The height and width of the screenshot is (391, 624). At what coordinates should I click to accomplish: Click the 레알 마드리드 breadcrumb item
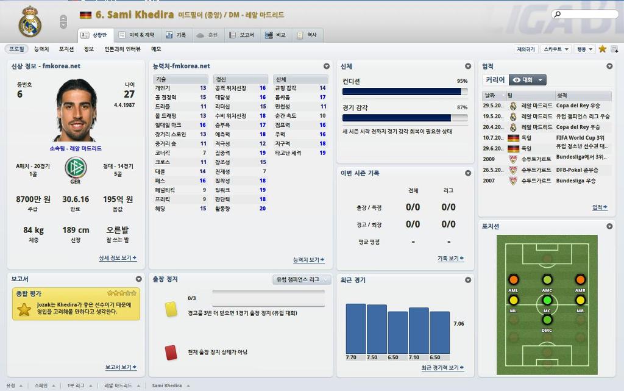(118, 386)
